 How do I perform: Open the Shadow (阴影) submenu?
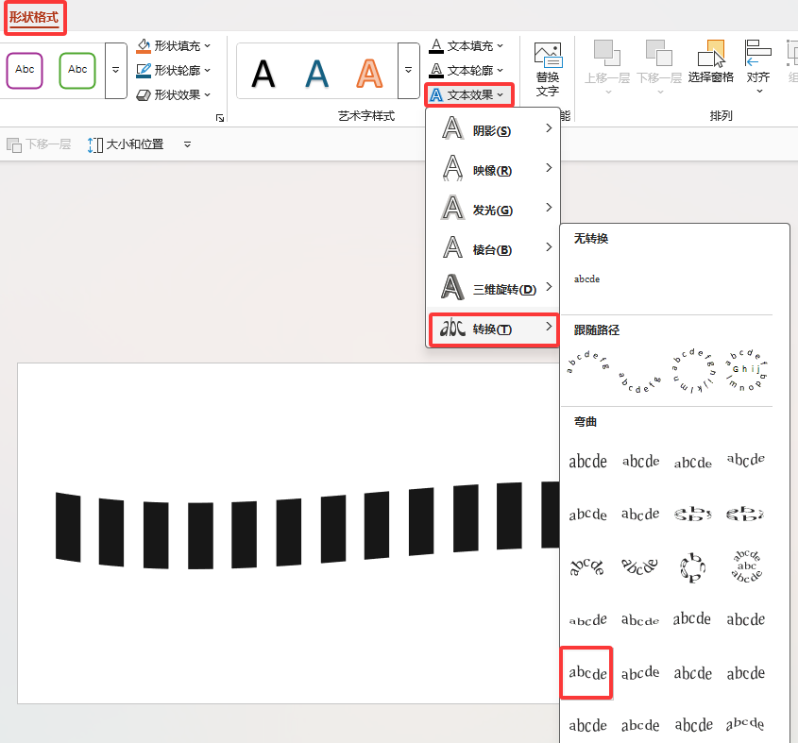(493, 130)
